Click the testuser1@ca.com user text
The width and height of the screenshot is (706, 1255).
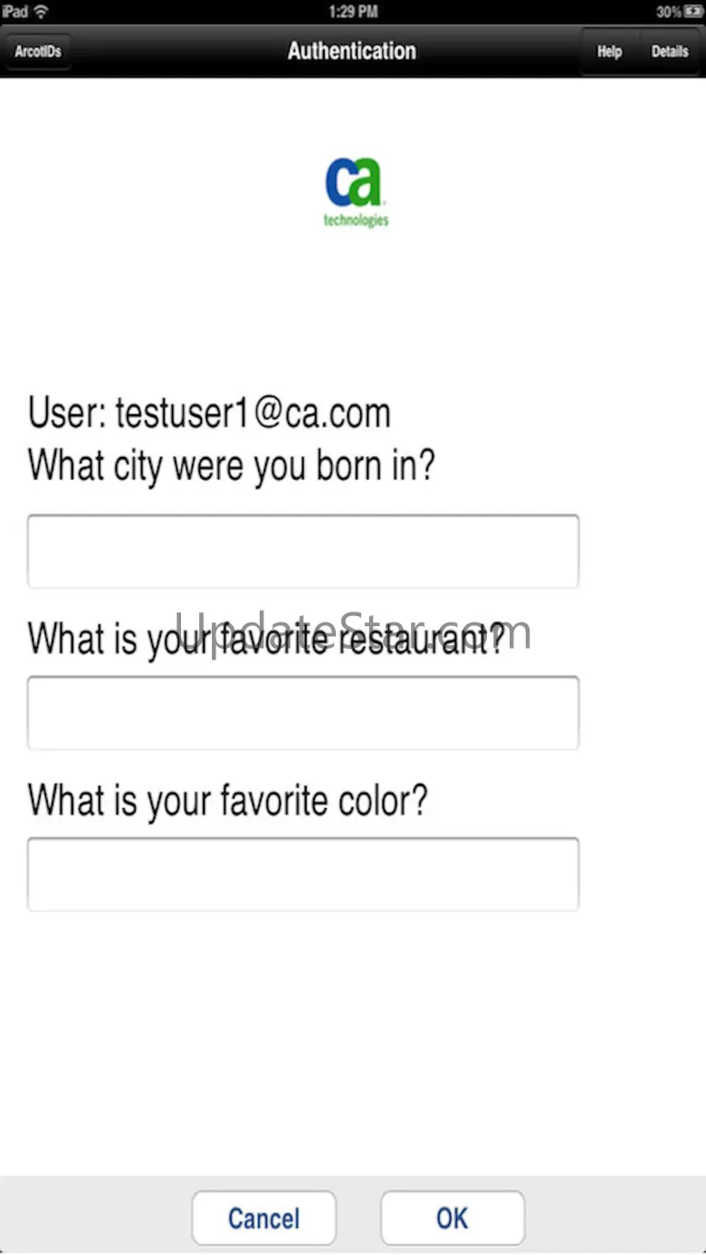pyautogui.click(x=253, y=414)
